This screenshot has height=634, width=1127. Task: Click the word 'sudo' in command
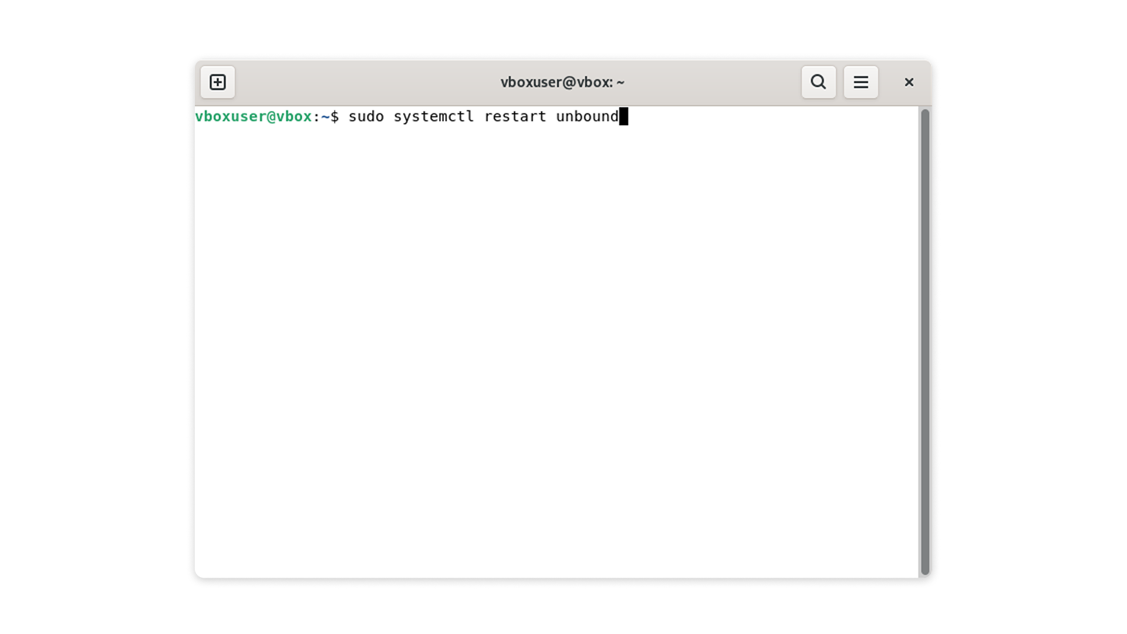click(x=366, y=116)
